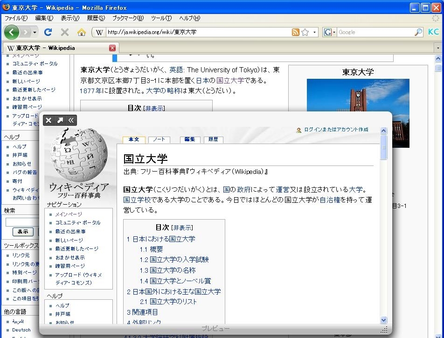This screenshot has height=338, width=444.
Task: Click the Wikipedia globe logo in preview
Action: click(x=79, y=155)
